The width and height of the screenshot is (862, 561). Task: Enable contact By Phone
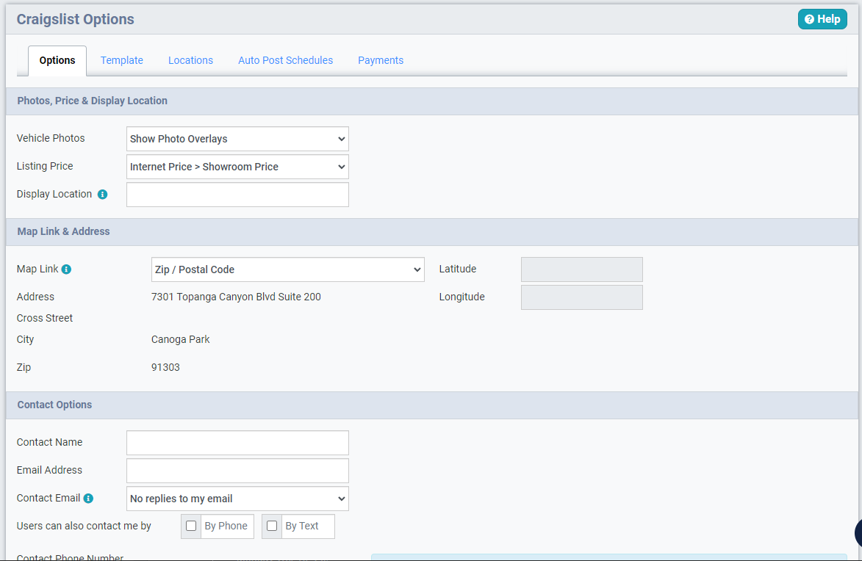[x=190, y=526]
